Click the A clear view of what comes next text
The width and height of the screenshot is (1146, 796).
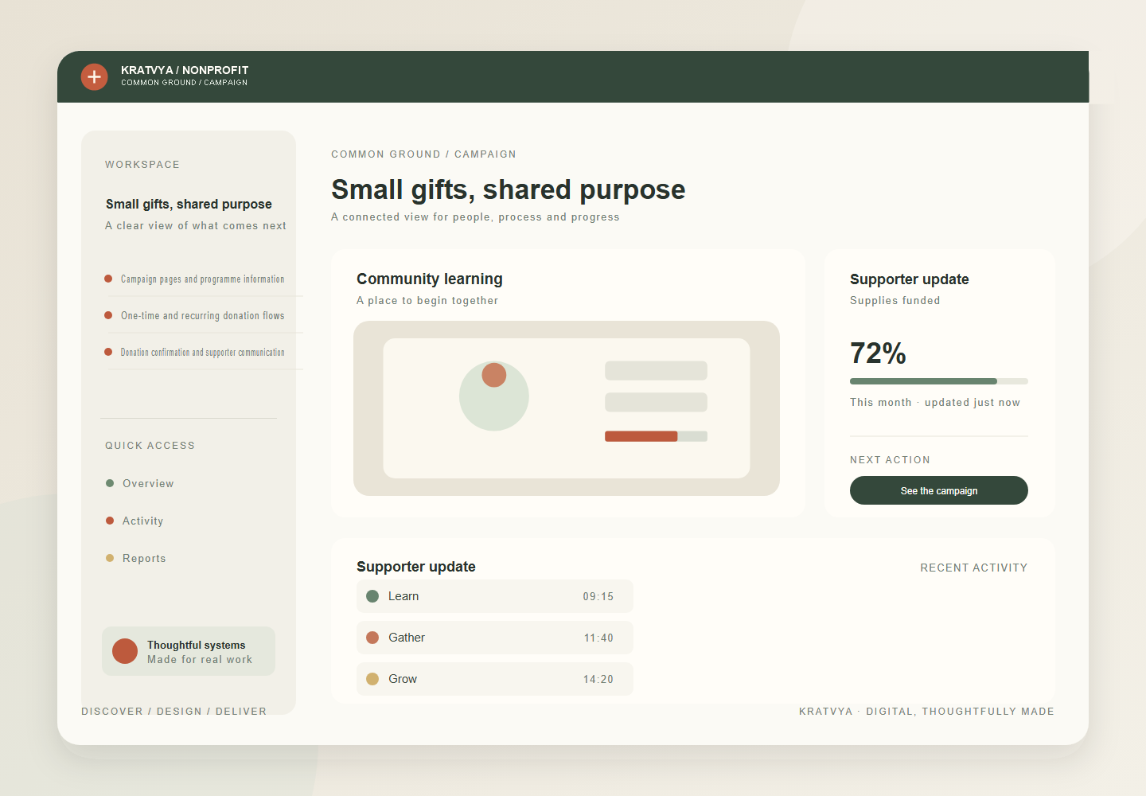[x=196, y=225]
